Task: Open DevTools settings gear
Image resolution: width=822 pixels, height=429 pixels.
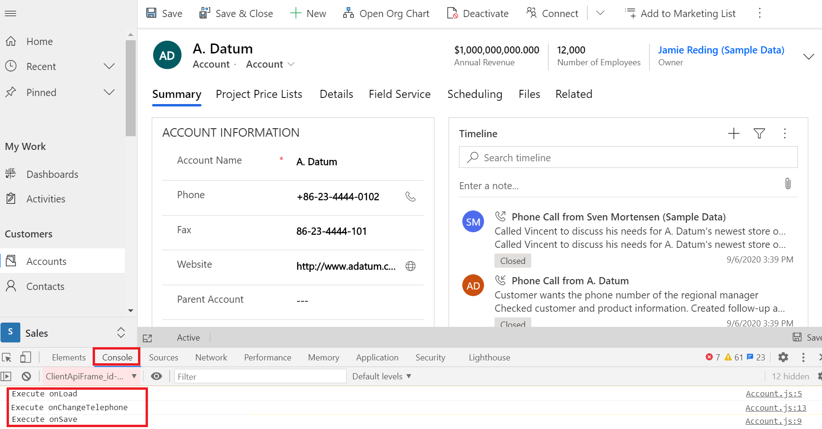Action: (x=783, y=357)
